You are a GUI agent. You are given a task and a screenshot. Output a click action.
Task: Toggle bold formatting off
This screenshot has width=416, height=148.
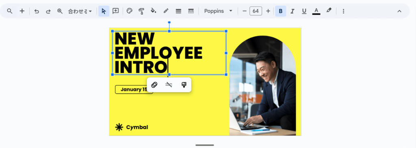click(x=281, y=11)
